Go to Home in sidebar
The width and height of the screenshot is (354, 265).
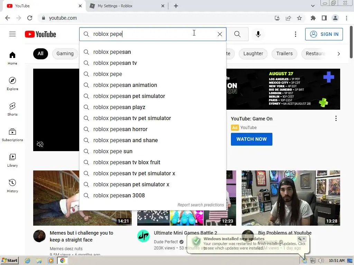[x=12, y=58]
